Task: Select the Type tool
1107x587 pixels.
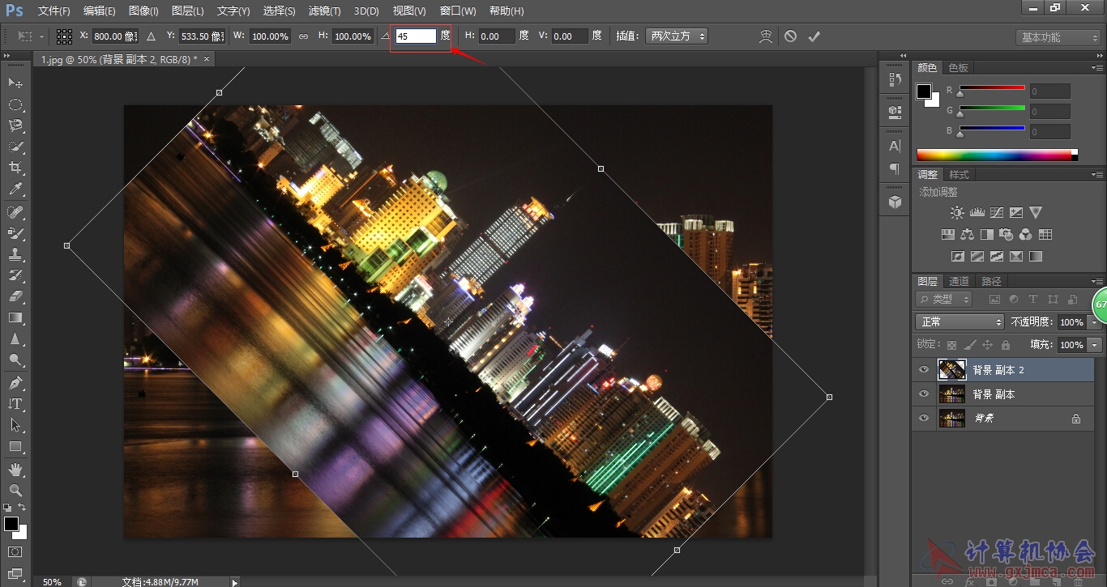Action: coord(15,403)
